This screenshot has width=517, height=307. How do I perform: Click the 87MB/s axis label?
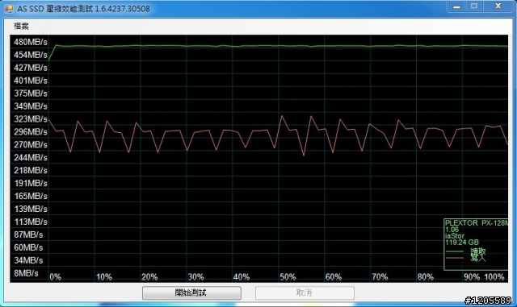pos(28,234)
